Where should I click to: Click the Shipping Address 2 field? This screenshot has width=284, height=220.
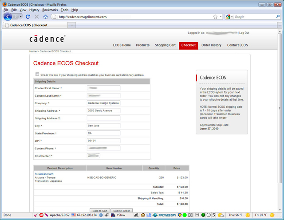103,118
